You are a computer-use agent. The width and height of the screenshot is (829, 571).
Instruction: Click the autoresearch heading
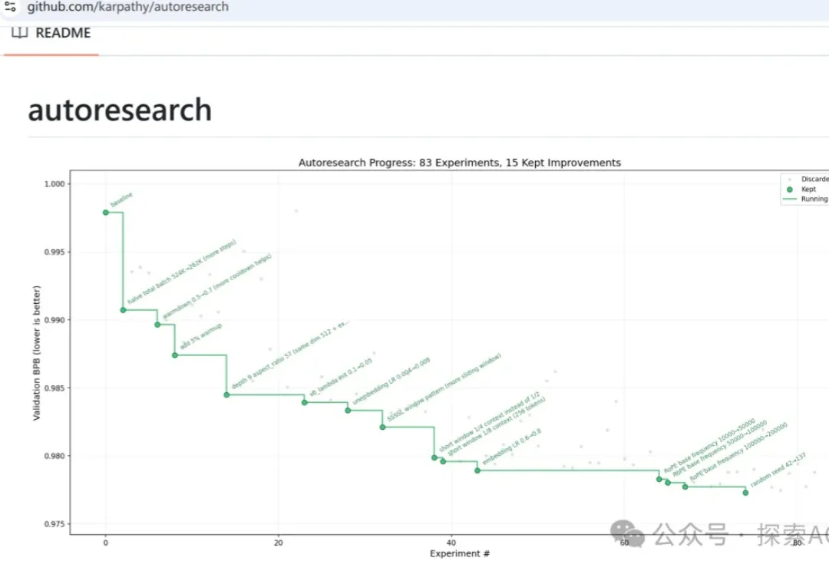120,110
